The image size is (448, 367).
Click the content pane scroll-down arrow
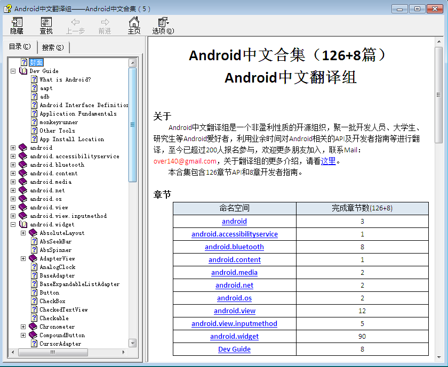(438, 357)
